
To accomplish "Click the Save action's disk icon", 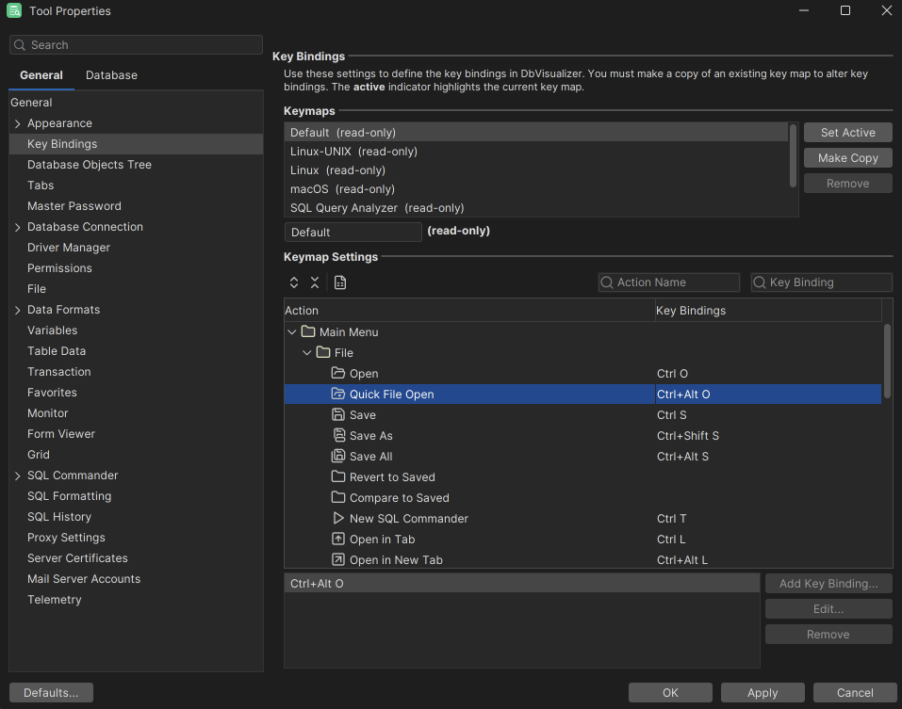I will click(337, 414).
